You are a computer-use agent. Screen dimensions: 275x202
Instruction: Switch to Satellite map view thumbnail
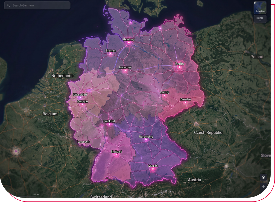[260, 8]
